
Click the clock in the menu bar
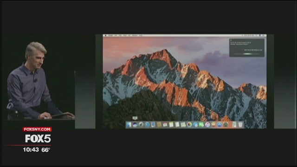[x=249, y=35]
